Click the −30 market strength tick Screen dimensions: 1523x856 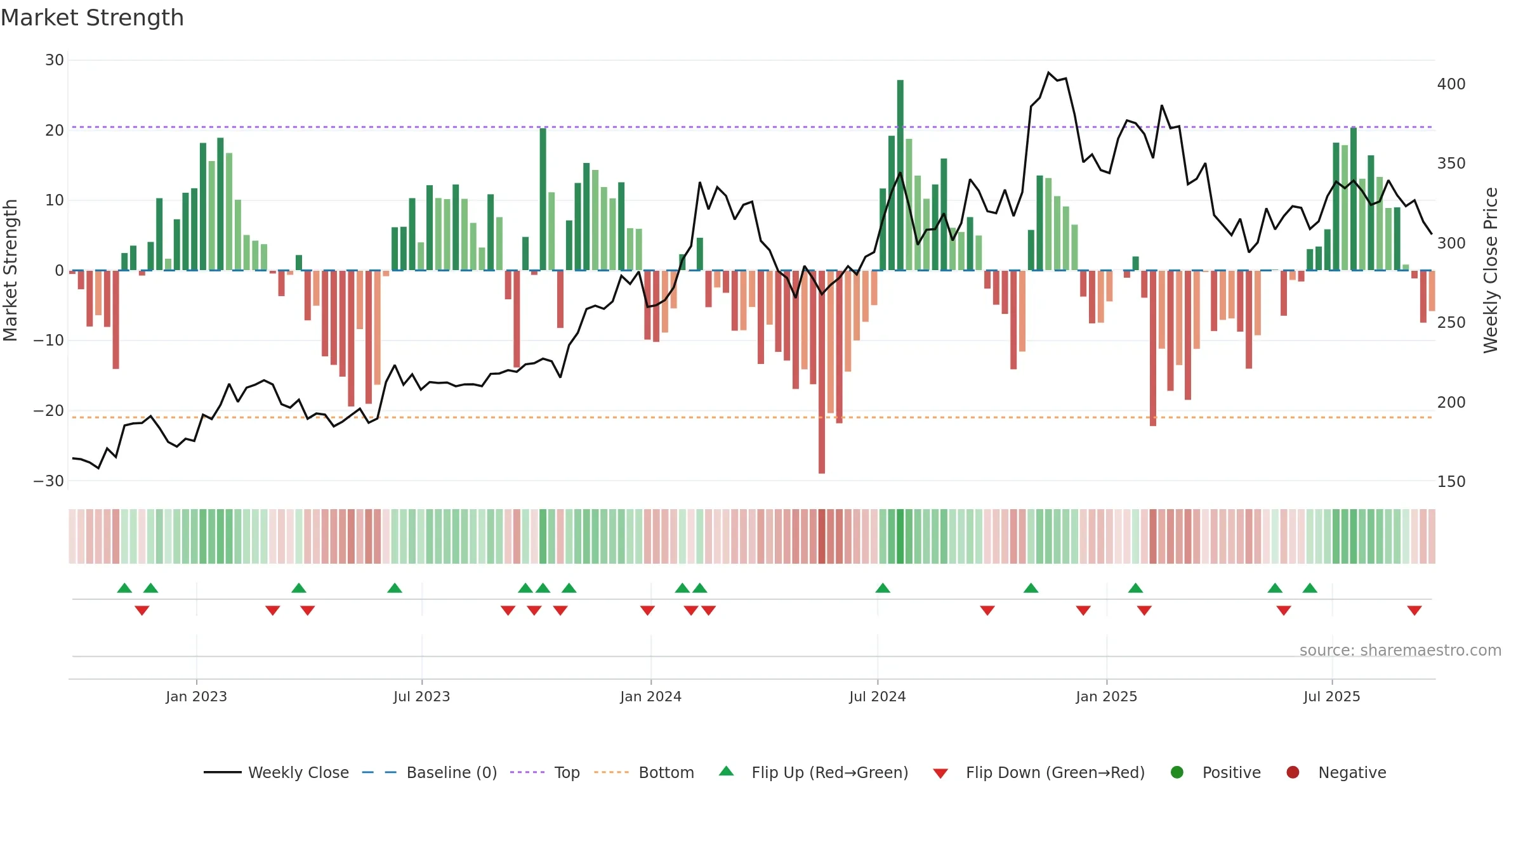click(x=49, y=481)
